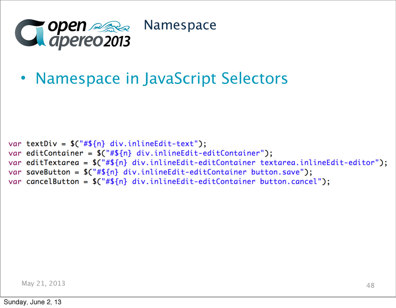Click the 'var cancelButton' code line

169,181
